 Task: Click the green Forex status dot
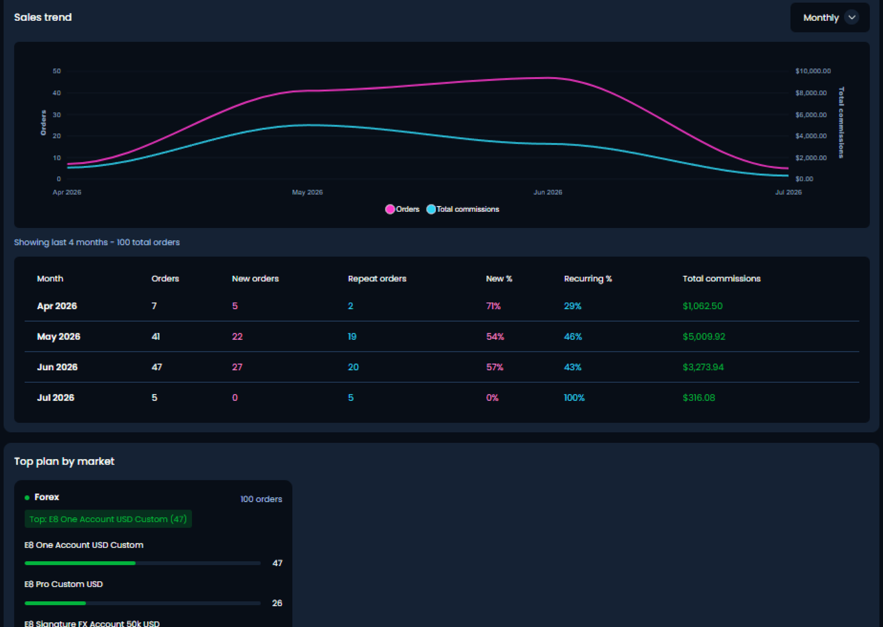coord(27,498)
